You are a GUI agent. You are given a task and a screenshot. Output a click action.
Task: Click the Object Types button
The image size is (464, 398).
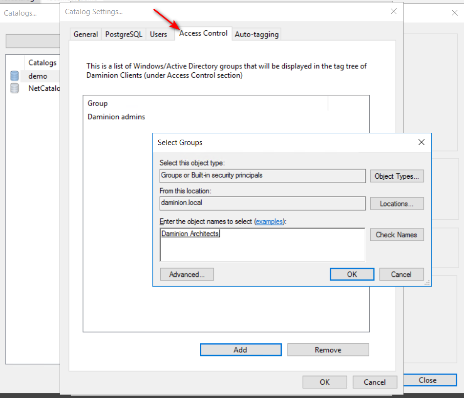[397, 176]
